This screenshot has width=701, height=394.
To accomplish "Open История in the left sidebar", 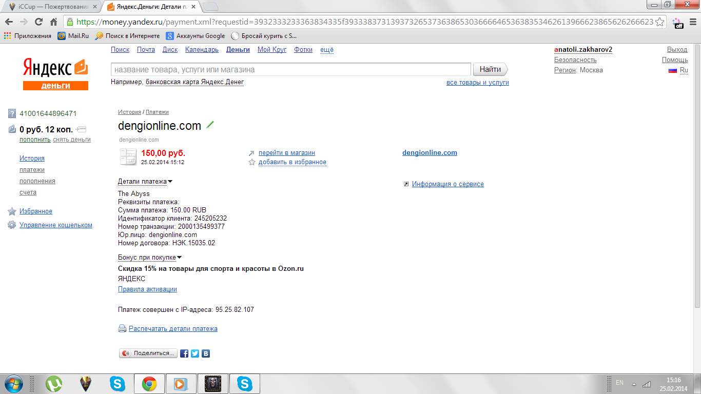I will coord(32,158).
